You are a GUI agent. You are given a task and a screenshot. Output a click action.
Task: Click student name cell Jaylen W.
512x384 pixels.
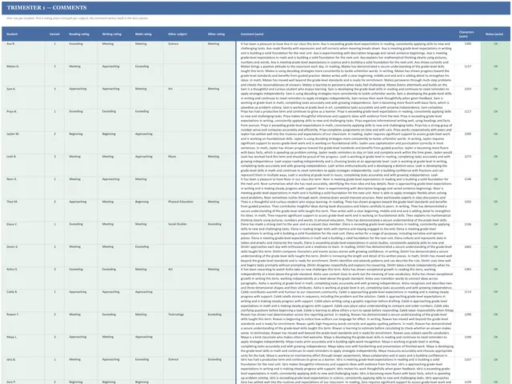pos(23,143)
